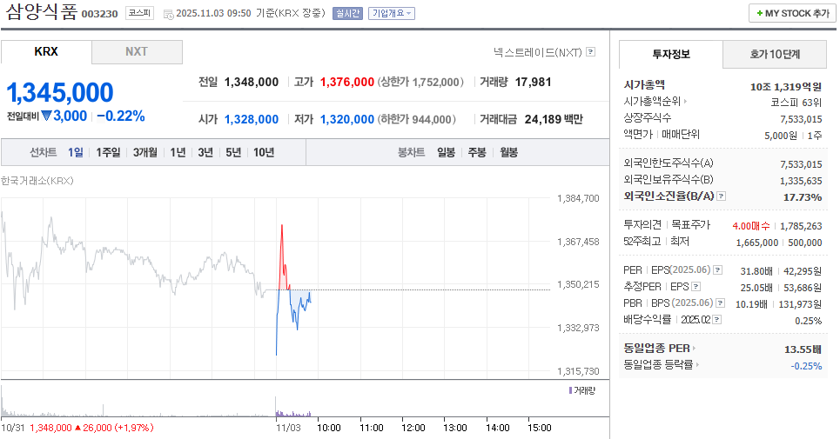Viewport: 840px width, 439px height.
Task: Click the 코스피 market badge
Action: pyautogui.click(x=139, y=13)
